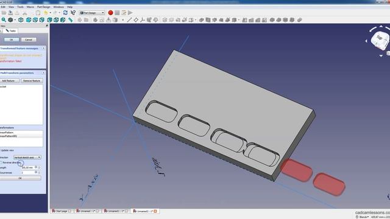Click the Occurrences spinner arrows
The image size is (390, 219).
tap(39, 173)
